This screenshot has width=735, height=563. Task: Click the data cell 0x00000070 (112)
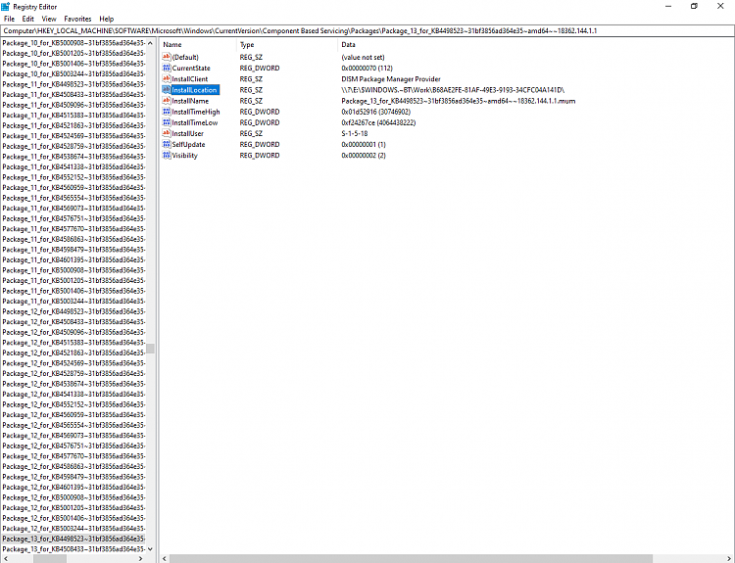tap(367, 68)
